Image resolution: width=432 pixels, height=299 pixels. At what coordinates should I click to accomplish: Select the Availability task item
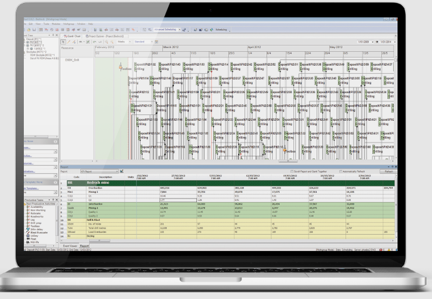point(37,207)
